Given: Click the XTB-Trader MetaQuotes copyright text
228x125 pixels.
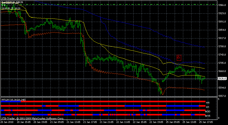Looking at the screenshot, I should [32, 119].
